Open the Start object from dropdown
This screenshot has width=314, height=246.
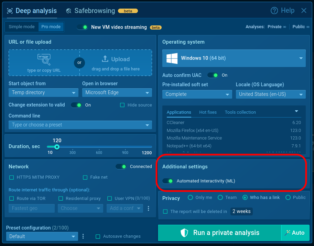pos(43,92)
